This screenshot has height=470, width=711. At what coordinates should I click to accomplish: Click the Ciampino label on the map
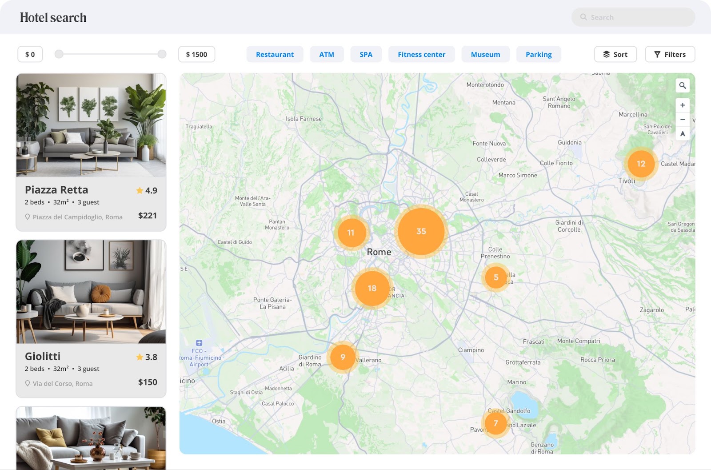(x=471, y=350)
